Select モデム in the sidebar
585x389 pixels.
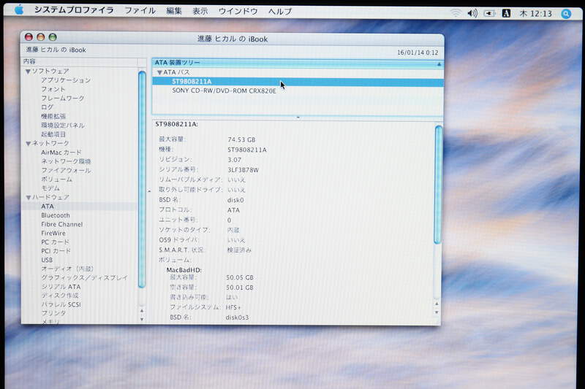50,188
